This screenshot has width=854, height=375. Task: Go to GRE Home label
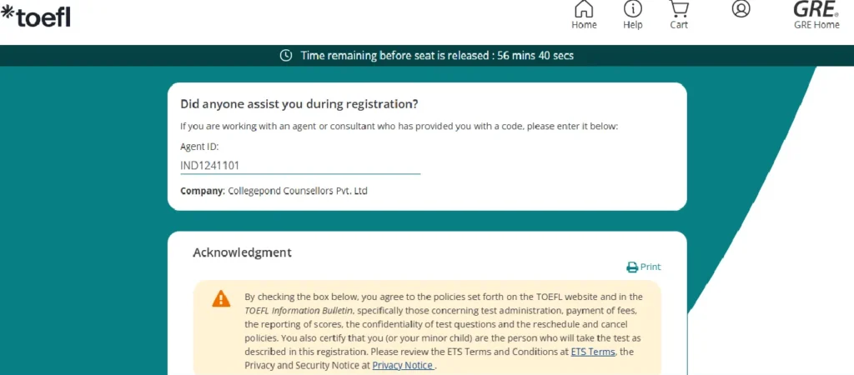(816, 25)
